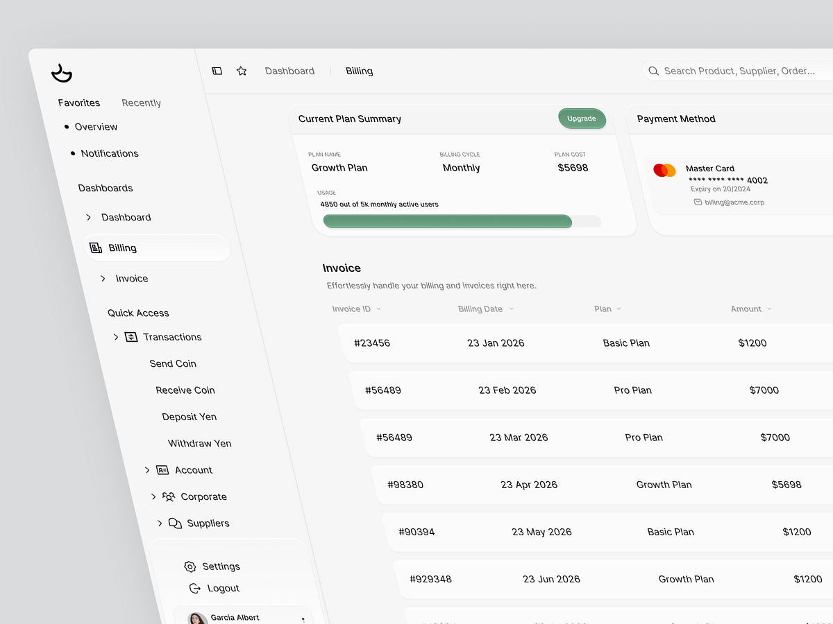Click the Corporate team icon
The width and height of the screenshot is (833, 624).
pos(167,496)
